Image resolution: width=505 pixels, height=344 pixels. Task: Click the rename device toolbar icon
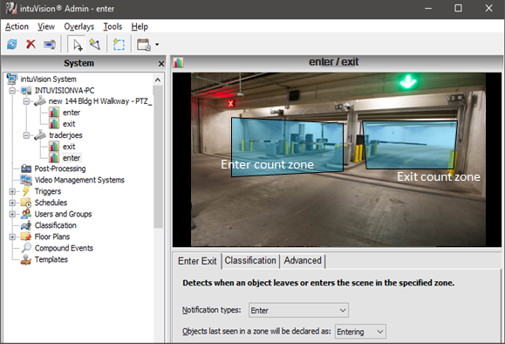point(49,45)
